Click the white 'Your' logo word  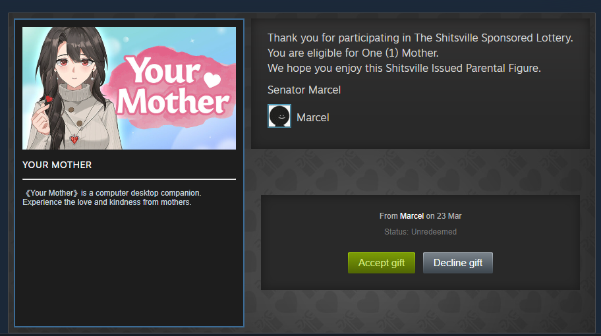click(163, 70)
